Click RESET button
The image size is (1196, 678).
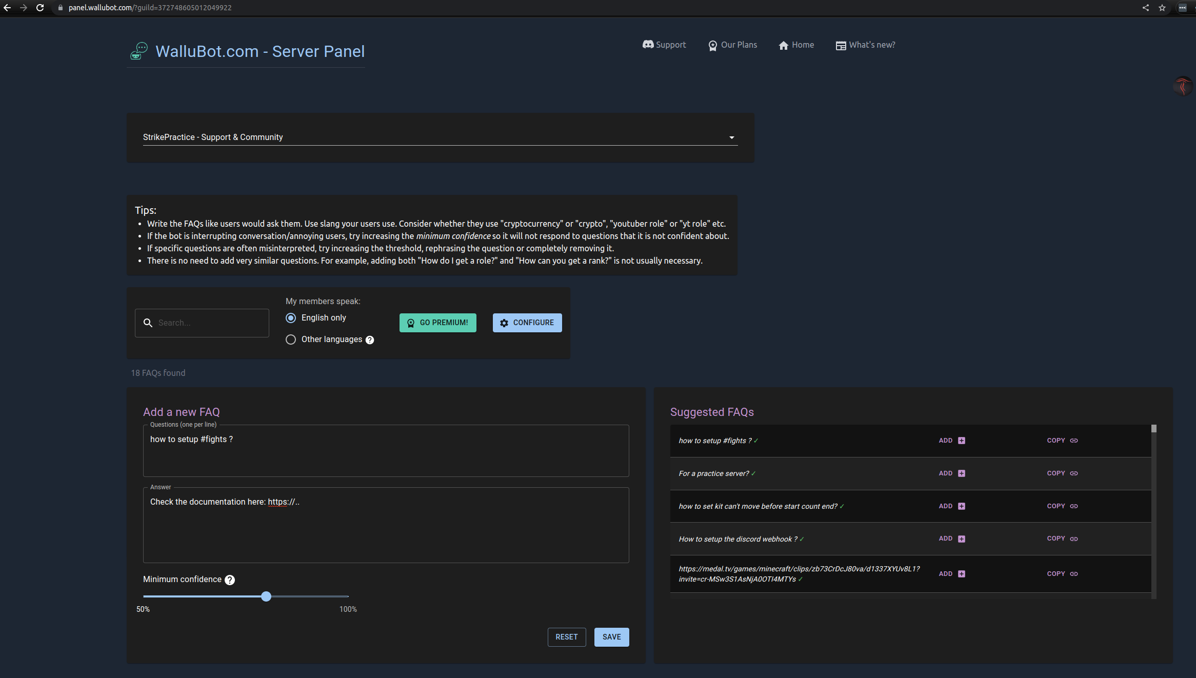(567, 637)
